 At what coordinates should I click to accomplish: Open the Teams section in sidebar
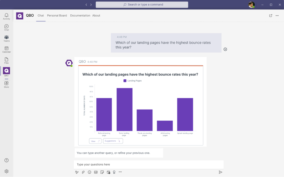tap(6, 38)
